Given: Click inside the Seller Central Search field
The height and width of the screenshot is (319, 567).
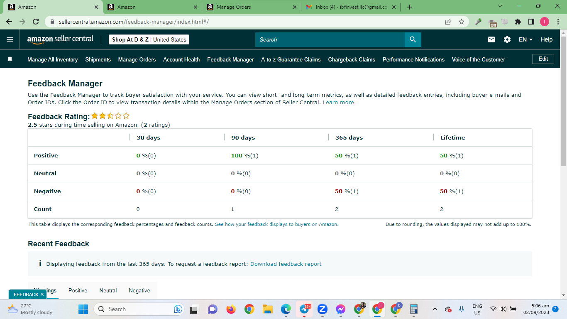Looking at the screenshot, I should (330, 39).
